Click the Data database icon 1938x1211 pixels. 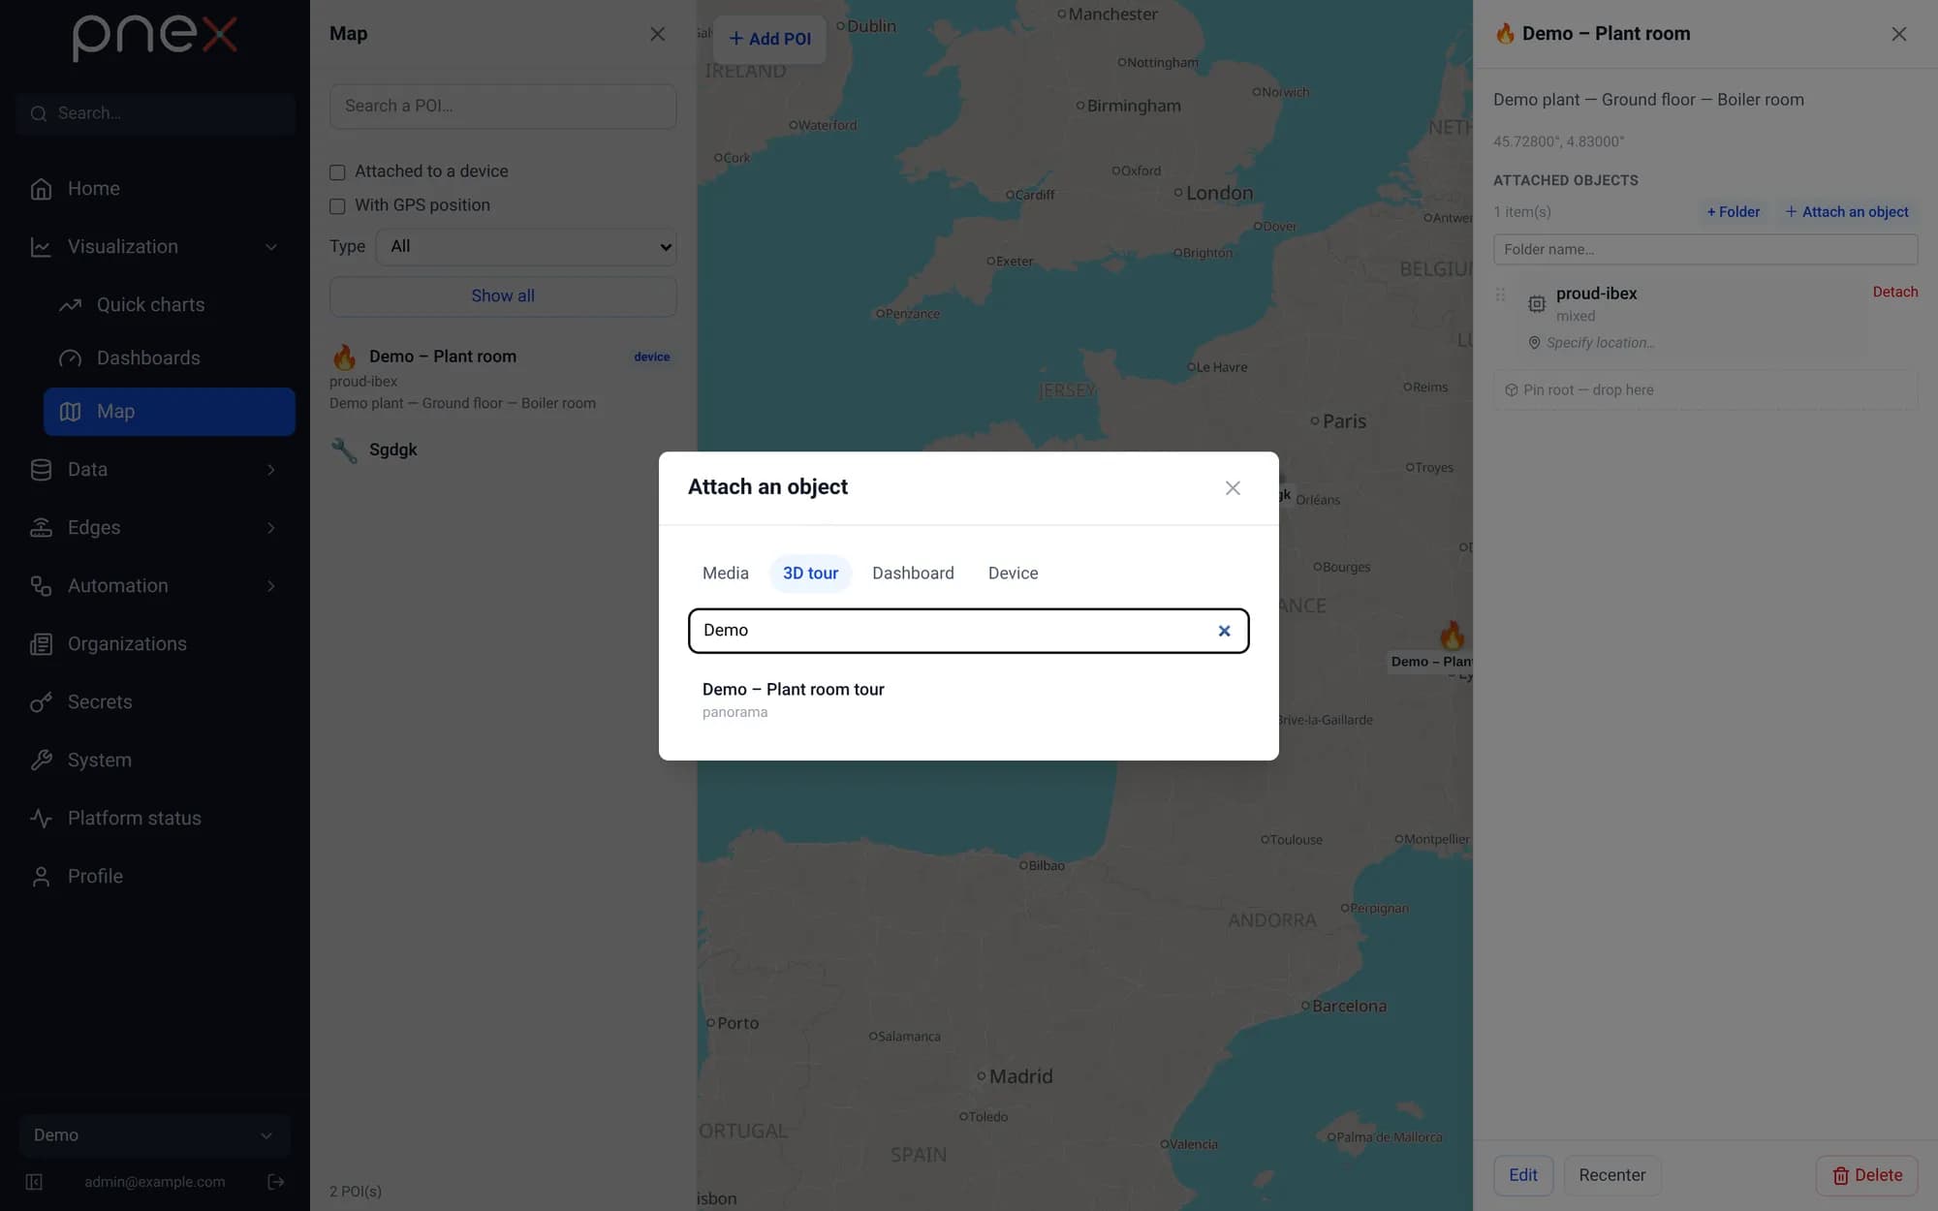coord(41,470)
